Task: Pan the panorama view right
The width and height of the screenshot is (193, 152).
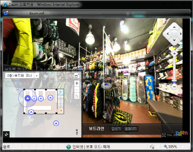Action: click(181, 34)
